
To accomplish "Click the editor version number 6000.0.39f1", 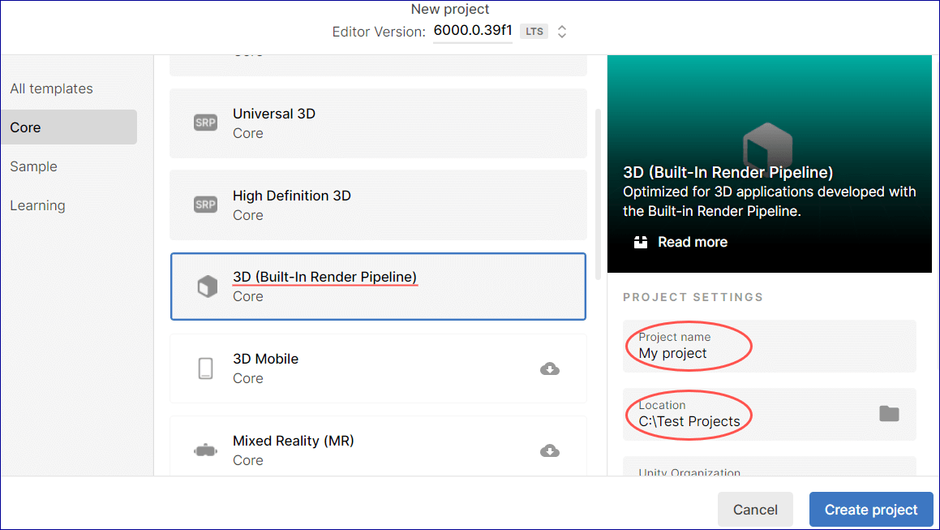I will [x=472, y=31].
